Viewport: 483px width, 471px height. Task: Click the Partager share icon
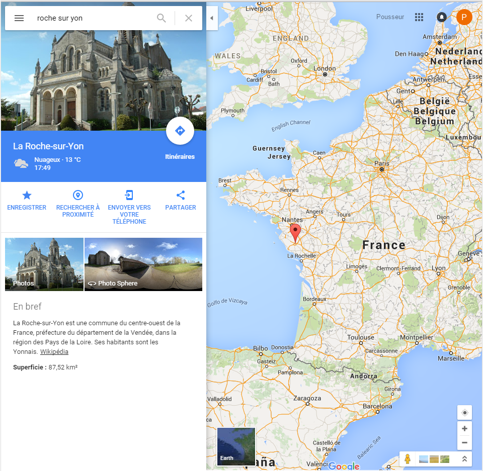(181, 195)
